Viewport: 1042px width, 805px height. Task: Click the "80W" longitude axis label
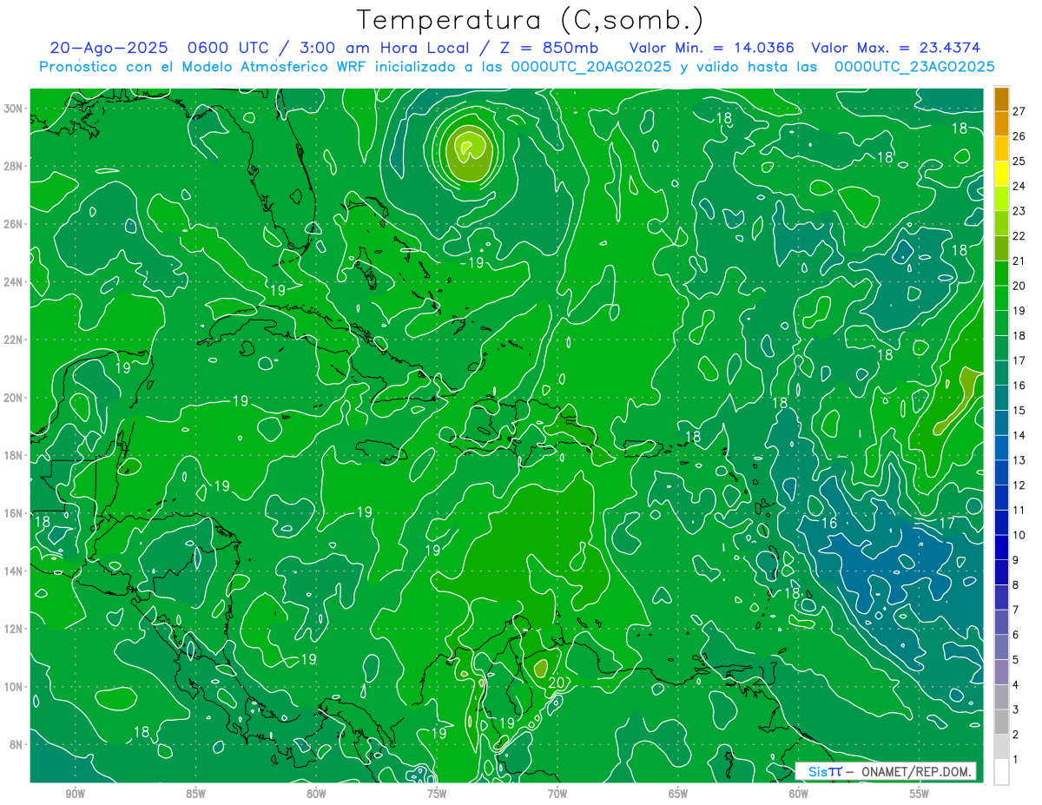316,794
